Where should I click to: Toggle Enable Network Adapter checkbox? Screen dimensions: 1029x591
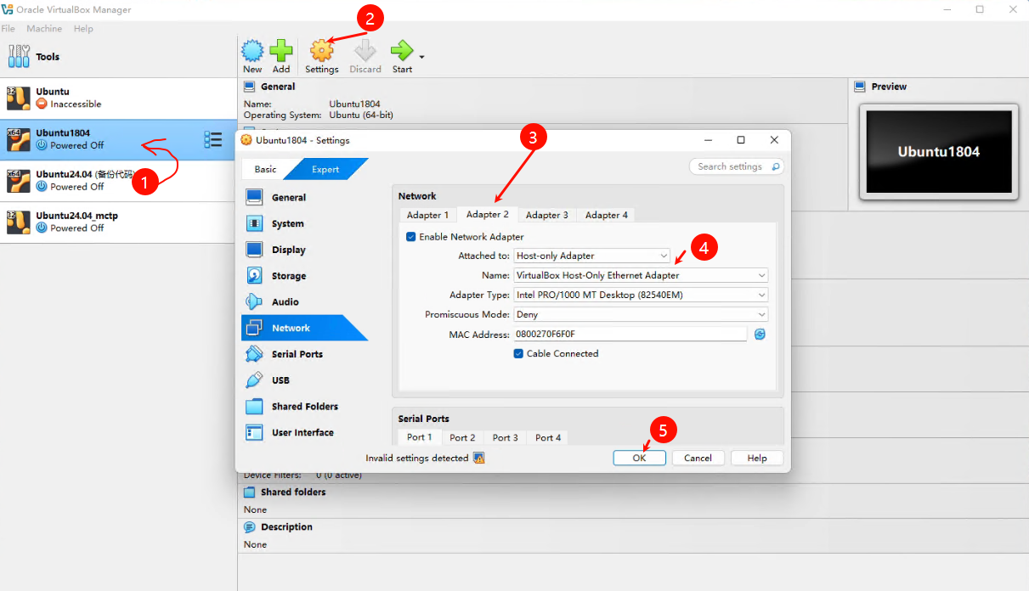[411, 237]
